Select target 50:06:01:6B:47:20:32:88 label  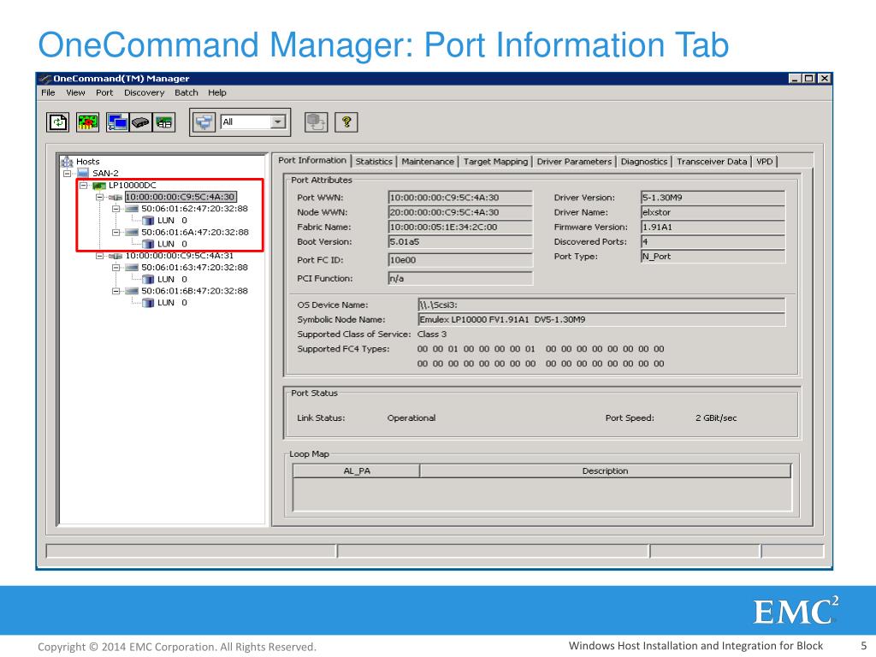coord(194,291)
